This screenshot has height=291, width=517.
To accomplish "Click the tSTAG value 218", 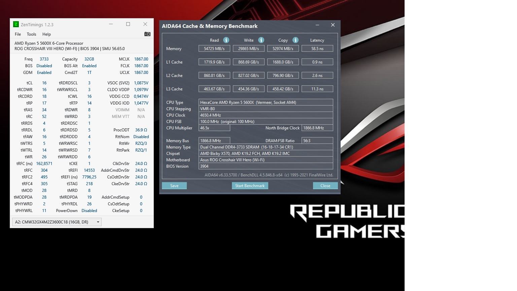I will [89, 184].
